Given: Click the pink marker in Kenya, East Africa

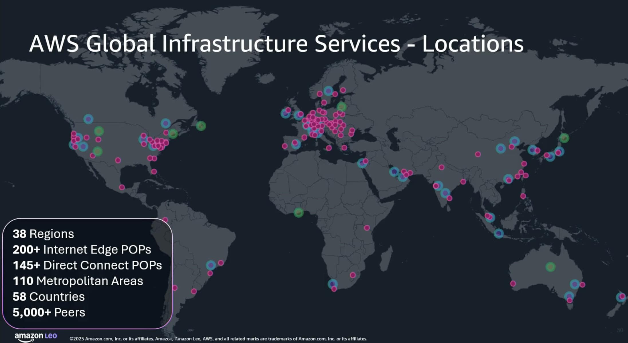Looking at the screenshot, I should (x=367, y=228).
